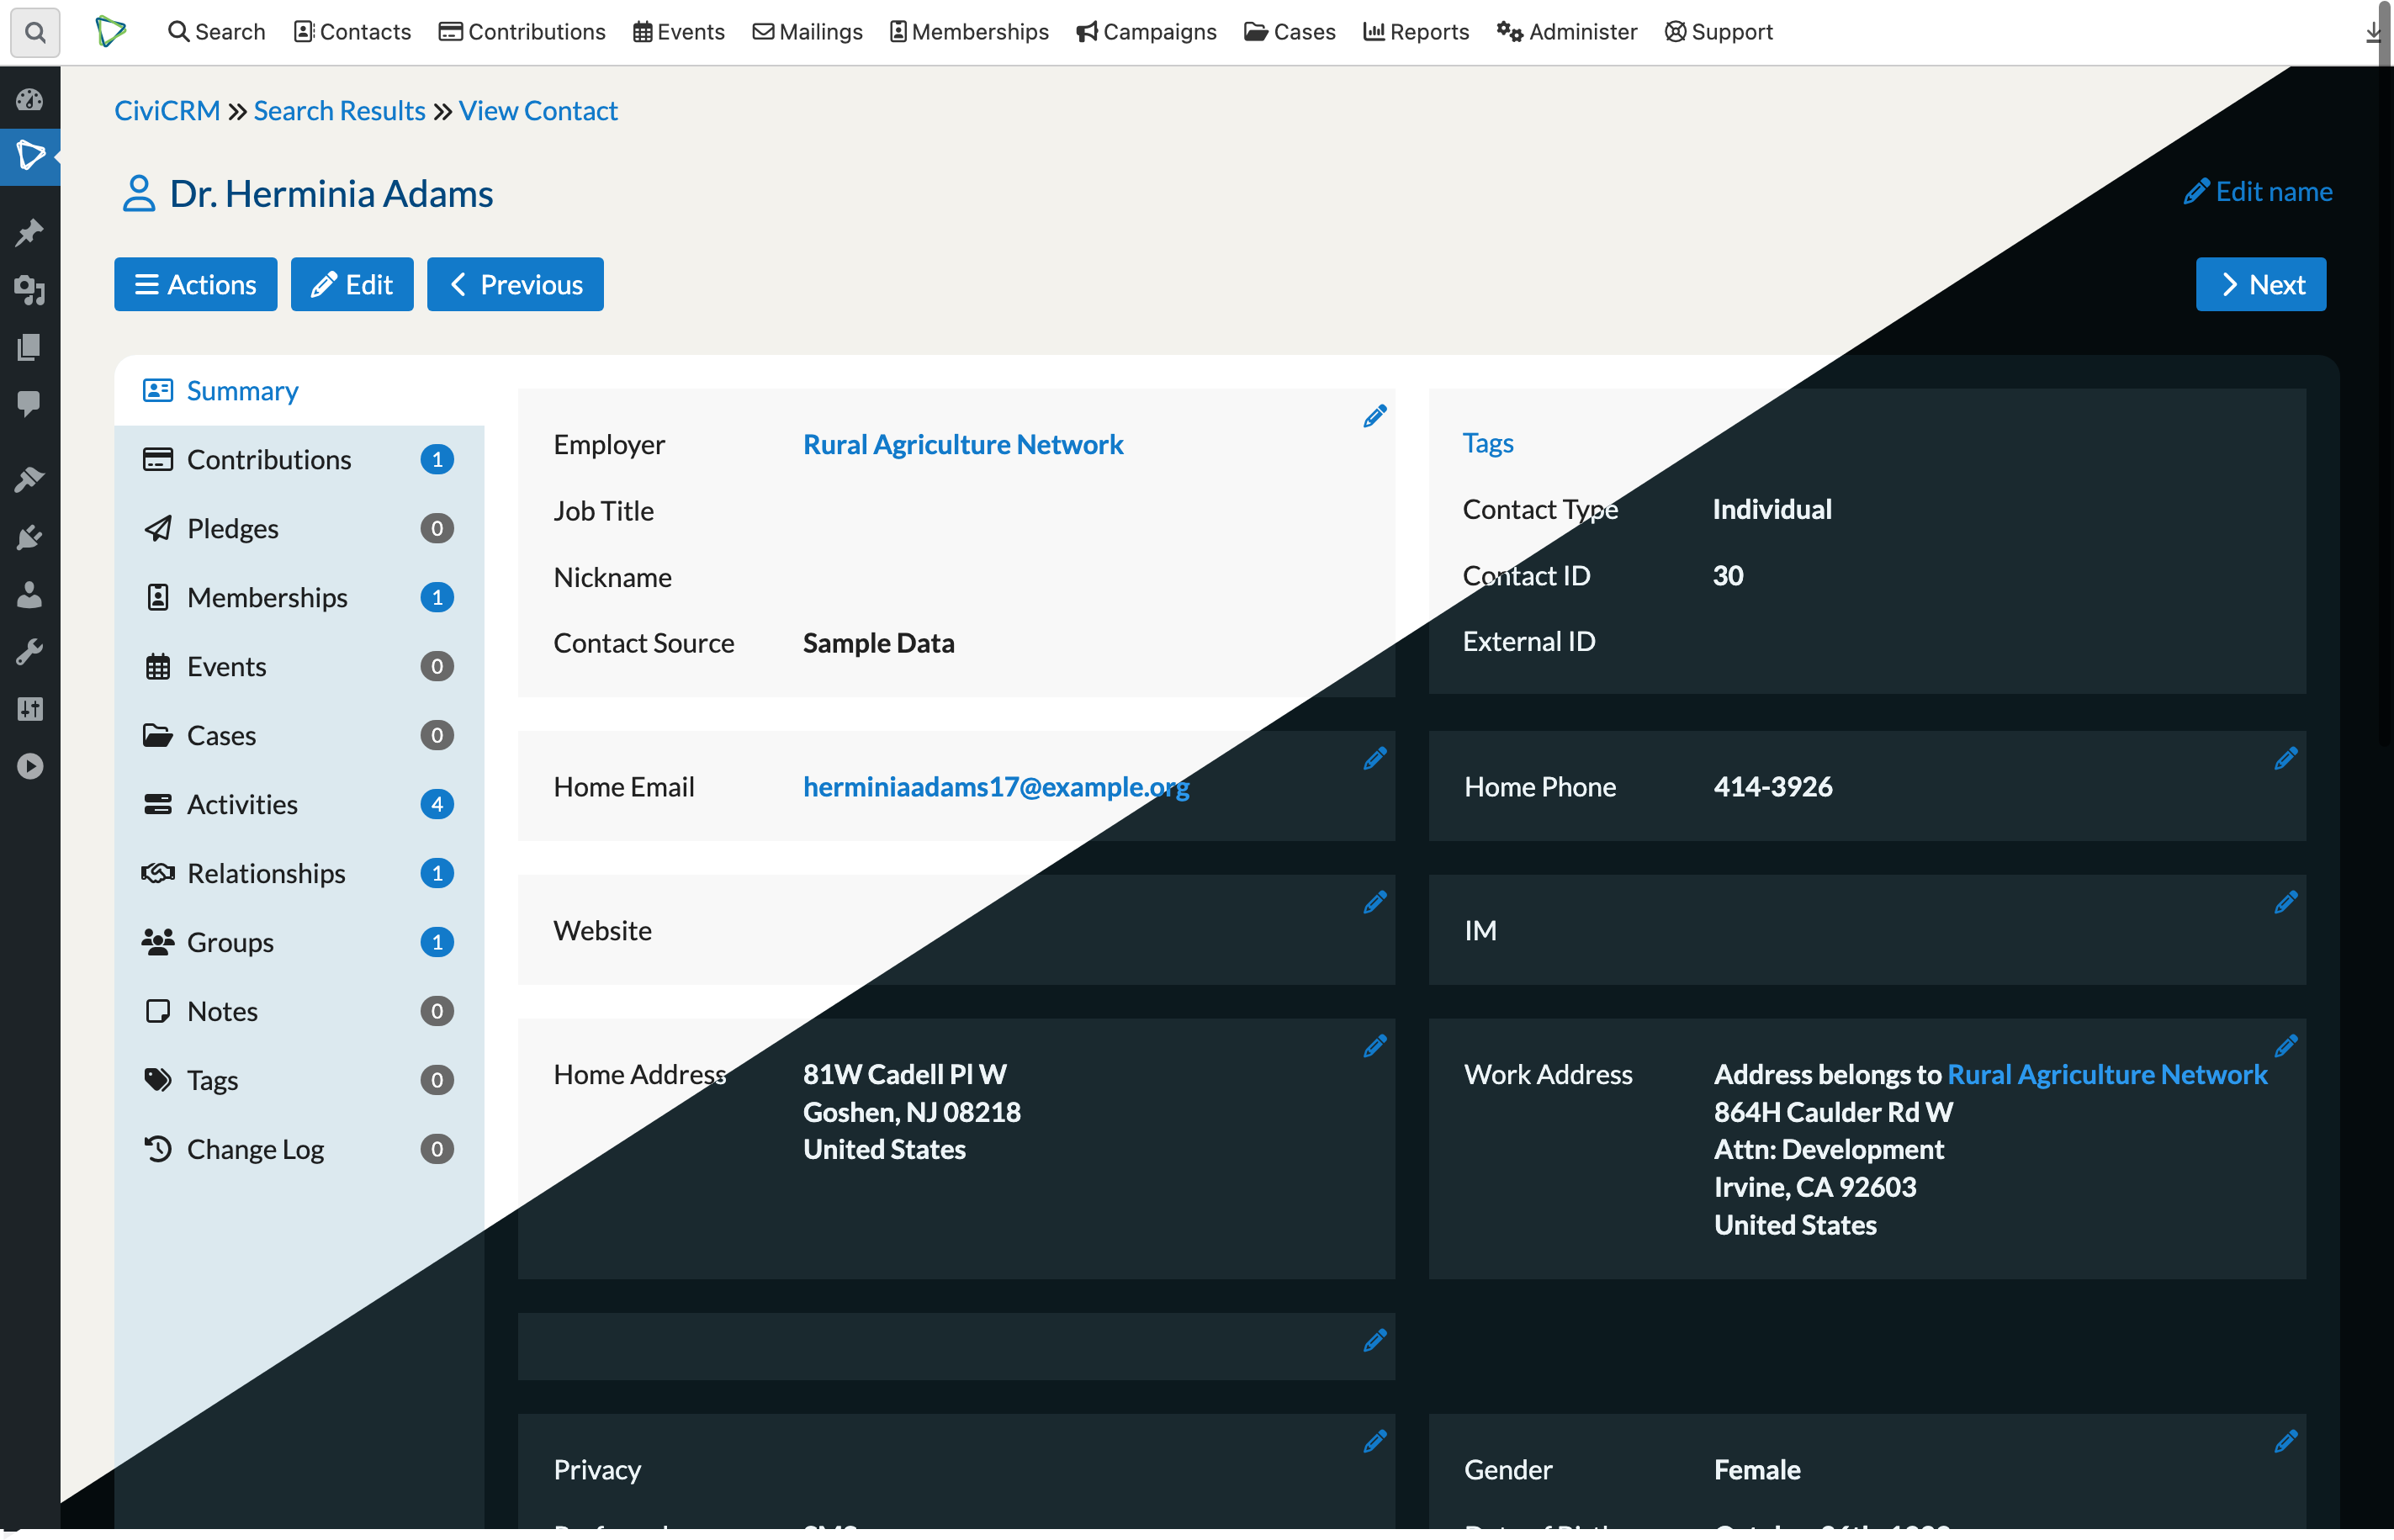Open the Support menu

pyautogui.click(x=1719, y=32)
